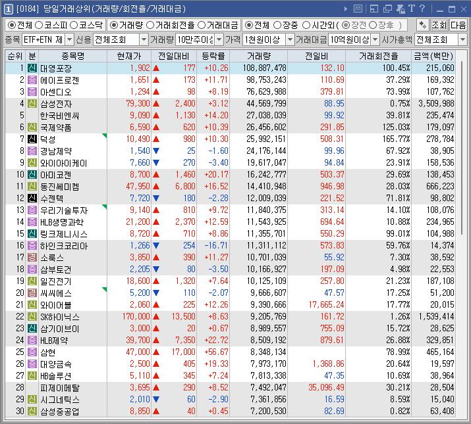The width and height of the screenshot is (471, 424).
Task: Open stock 링크제니시스 in the list
Action: [64, 234]
